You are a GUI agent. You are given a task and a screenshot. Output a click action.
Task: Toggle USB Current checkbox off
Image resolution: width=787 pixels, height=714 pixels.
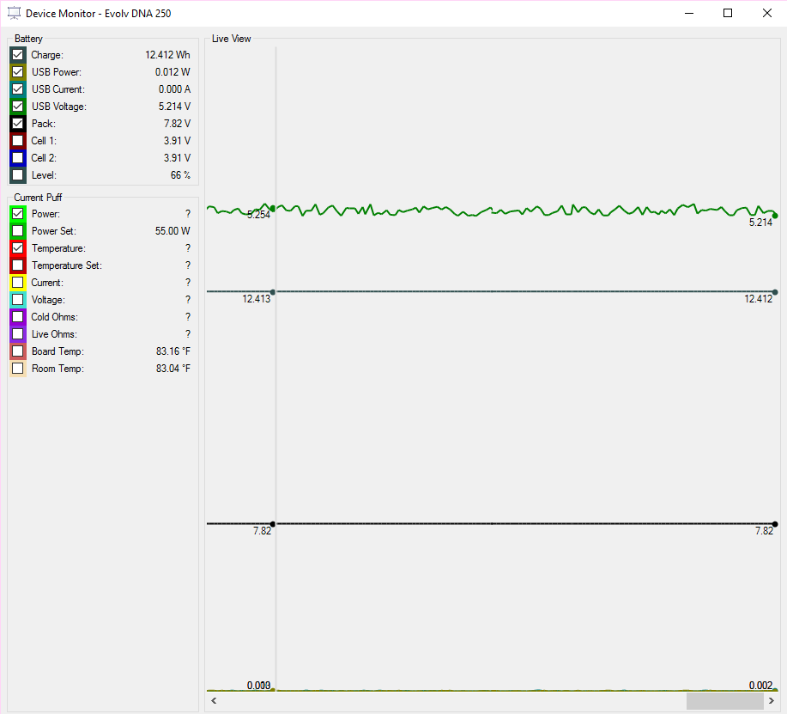click(18, 89)
